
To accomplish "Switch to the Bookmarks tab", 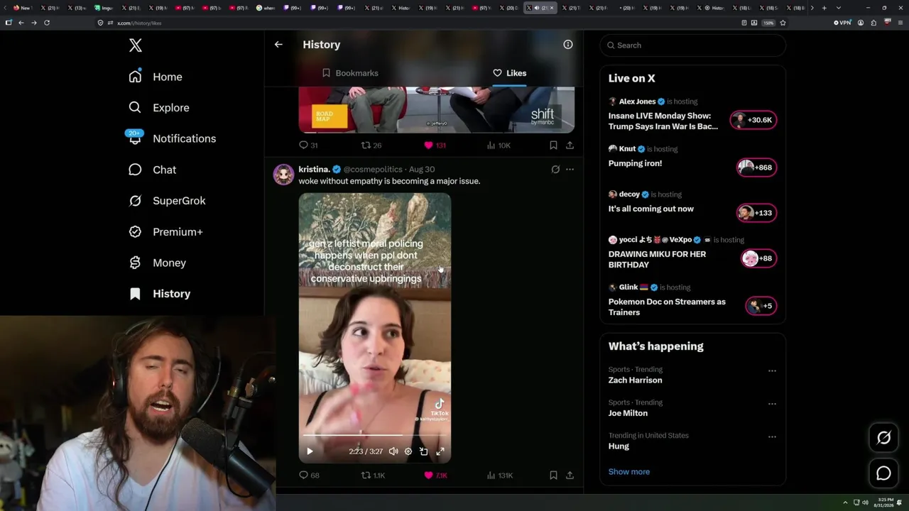I will click(x=350, y=73).
